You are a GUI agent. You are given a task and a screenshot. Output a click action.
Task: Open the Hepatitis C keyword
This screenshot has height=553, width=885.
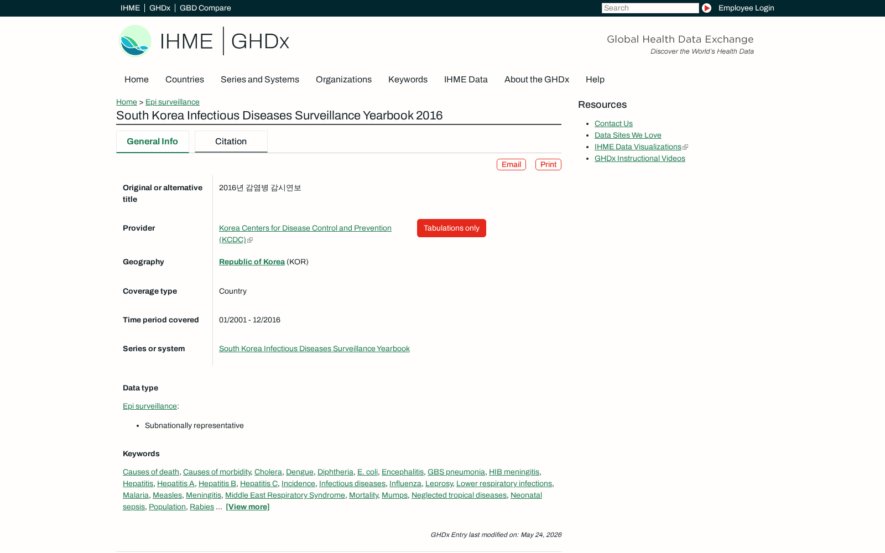[x=259, y=483]
